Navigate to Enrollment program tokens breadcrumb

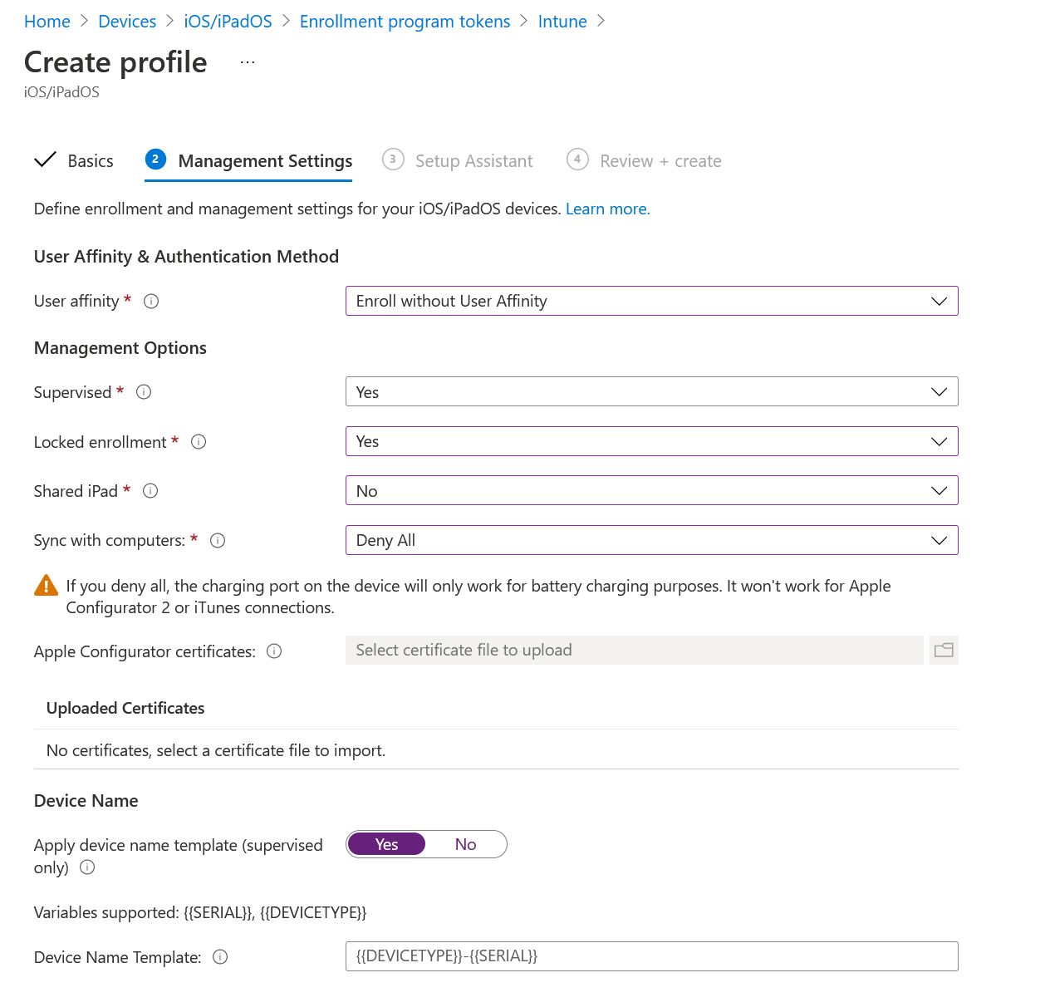[405, 22]
